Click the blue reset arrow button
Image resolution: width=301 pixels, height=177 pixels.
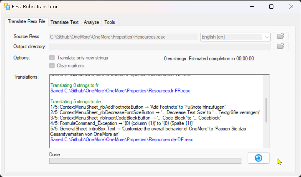(259, 158)
